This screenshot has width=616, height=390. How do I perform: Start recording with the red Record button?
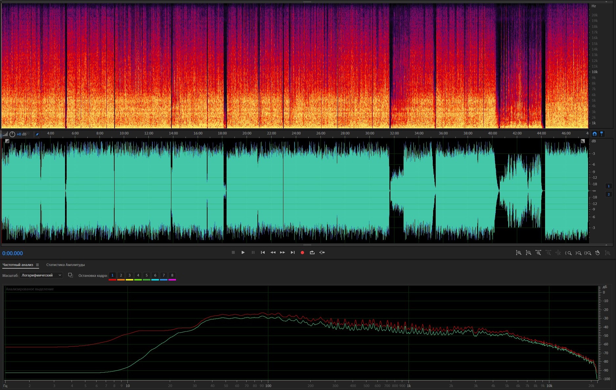302,253
